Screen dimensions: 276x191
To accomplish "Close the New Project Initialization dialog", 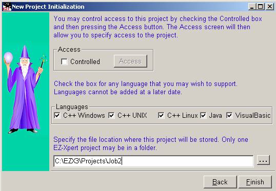I will (270, 7).
